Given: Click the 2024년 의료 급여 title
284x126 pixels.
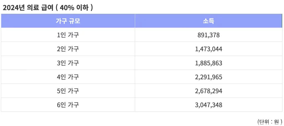Looking at the screenshot, I should coord(48,8).
